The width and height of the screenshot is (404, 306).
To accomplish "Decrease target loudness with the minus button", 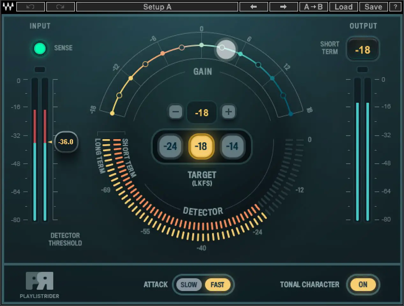I will click(x=175, y=112).
